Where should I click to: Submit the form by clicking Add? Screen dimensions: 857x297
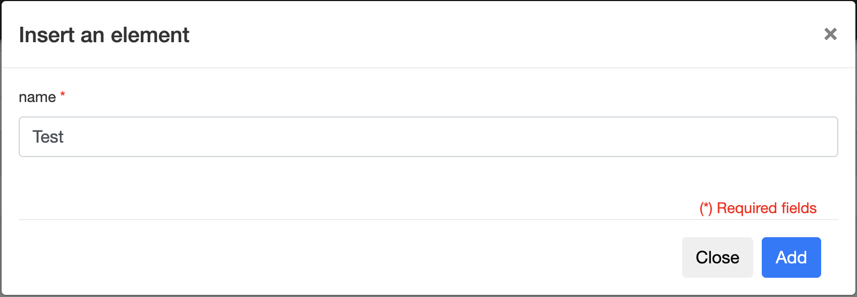pyautogui.click(x=791, y=257)
